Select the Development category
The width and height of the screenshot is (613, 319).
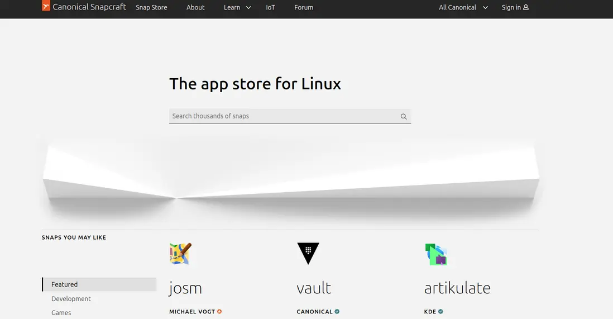pyautogui.click(x=71, y=299)
